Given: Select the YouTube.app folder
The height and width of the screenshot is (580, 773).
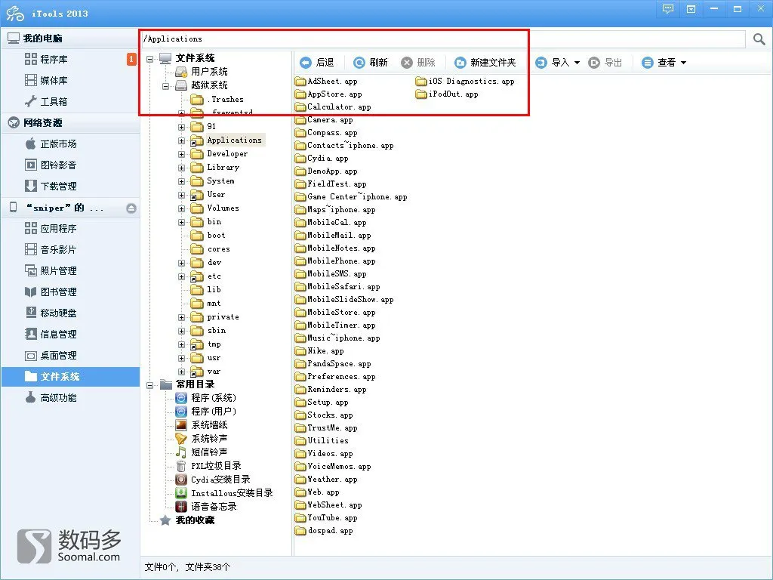Looking at the screenshot, I should click(x=326, y=518).
